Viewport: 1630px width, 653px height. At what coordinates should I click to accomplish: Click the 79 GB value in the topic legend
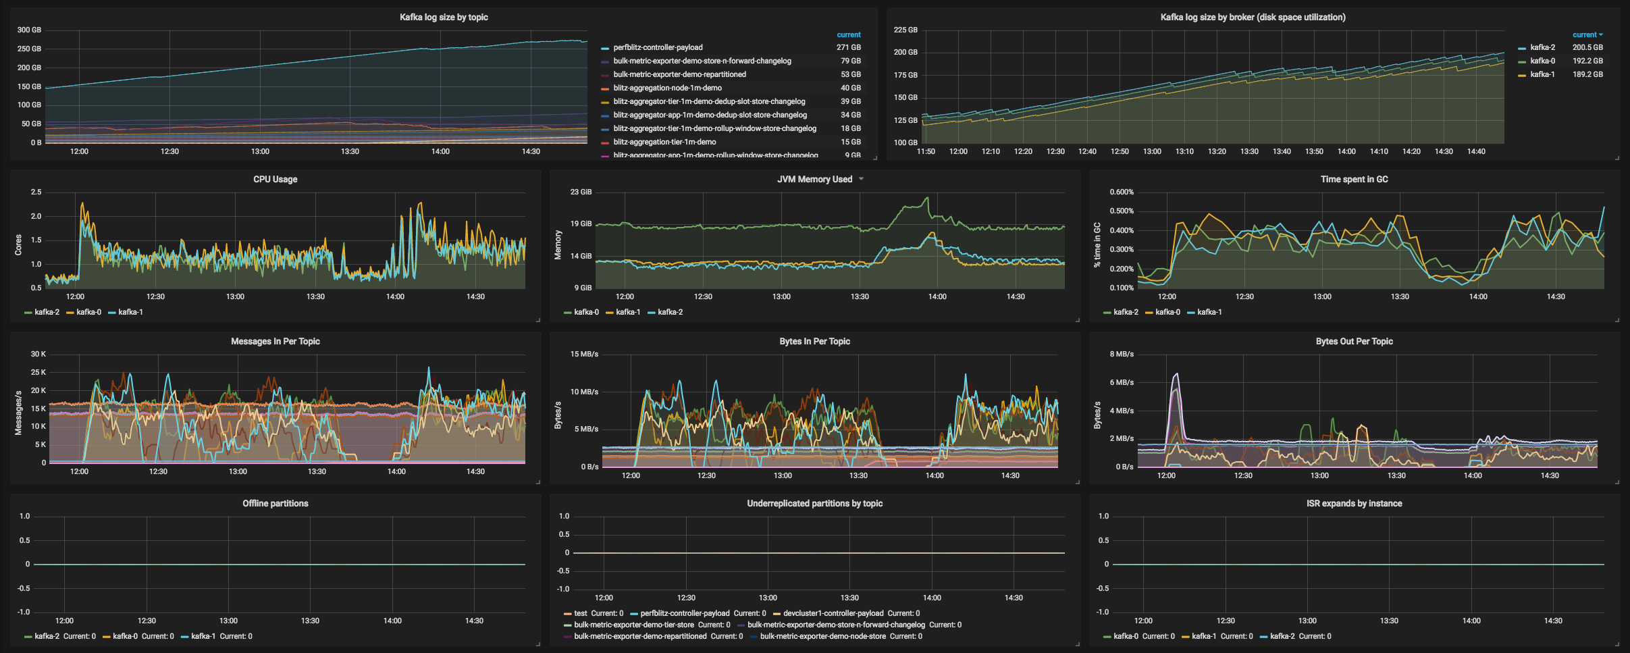(851, 61)
